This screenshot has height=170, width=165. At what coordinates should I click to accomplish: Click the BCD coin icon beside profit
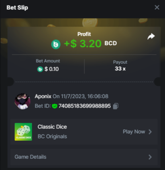point(56,44)
